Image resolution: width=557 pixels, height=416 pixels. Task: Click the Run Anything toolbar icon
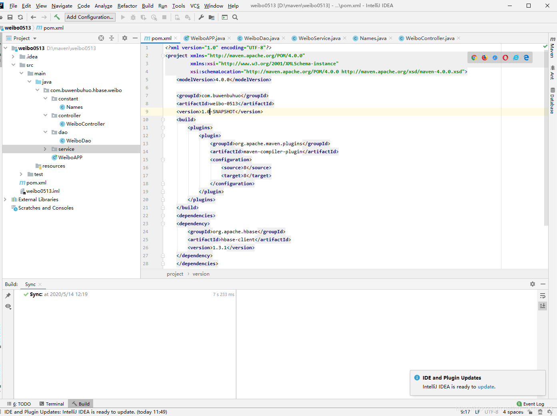(225, 17)
